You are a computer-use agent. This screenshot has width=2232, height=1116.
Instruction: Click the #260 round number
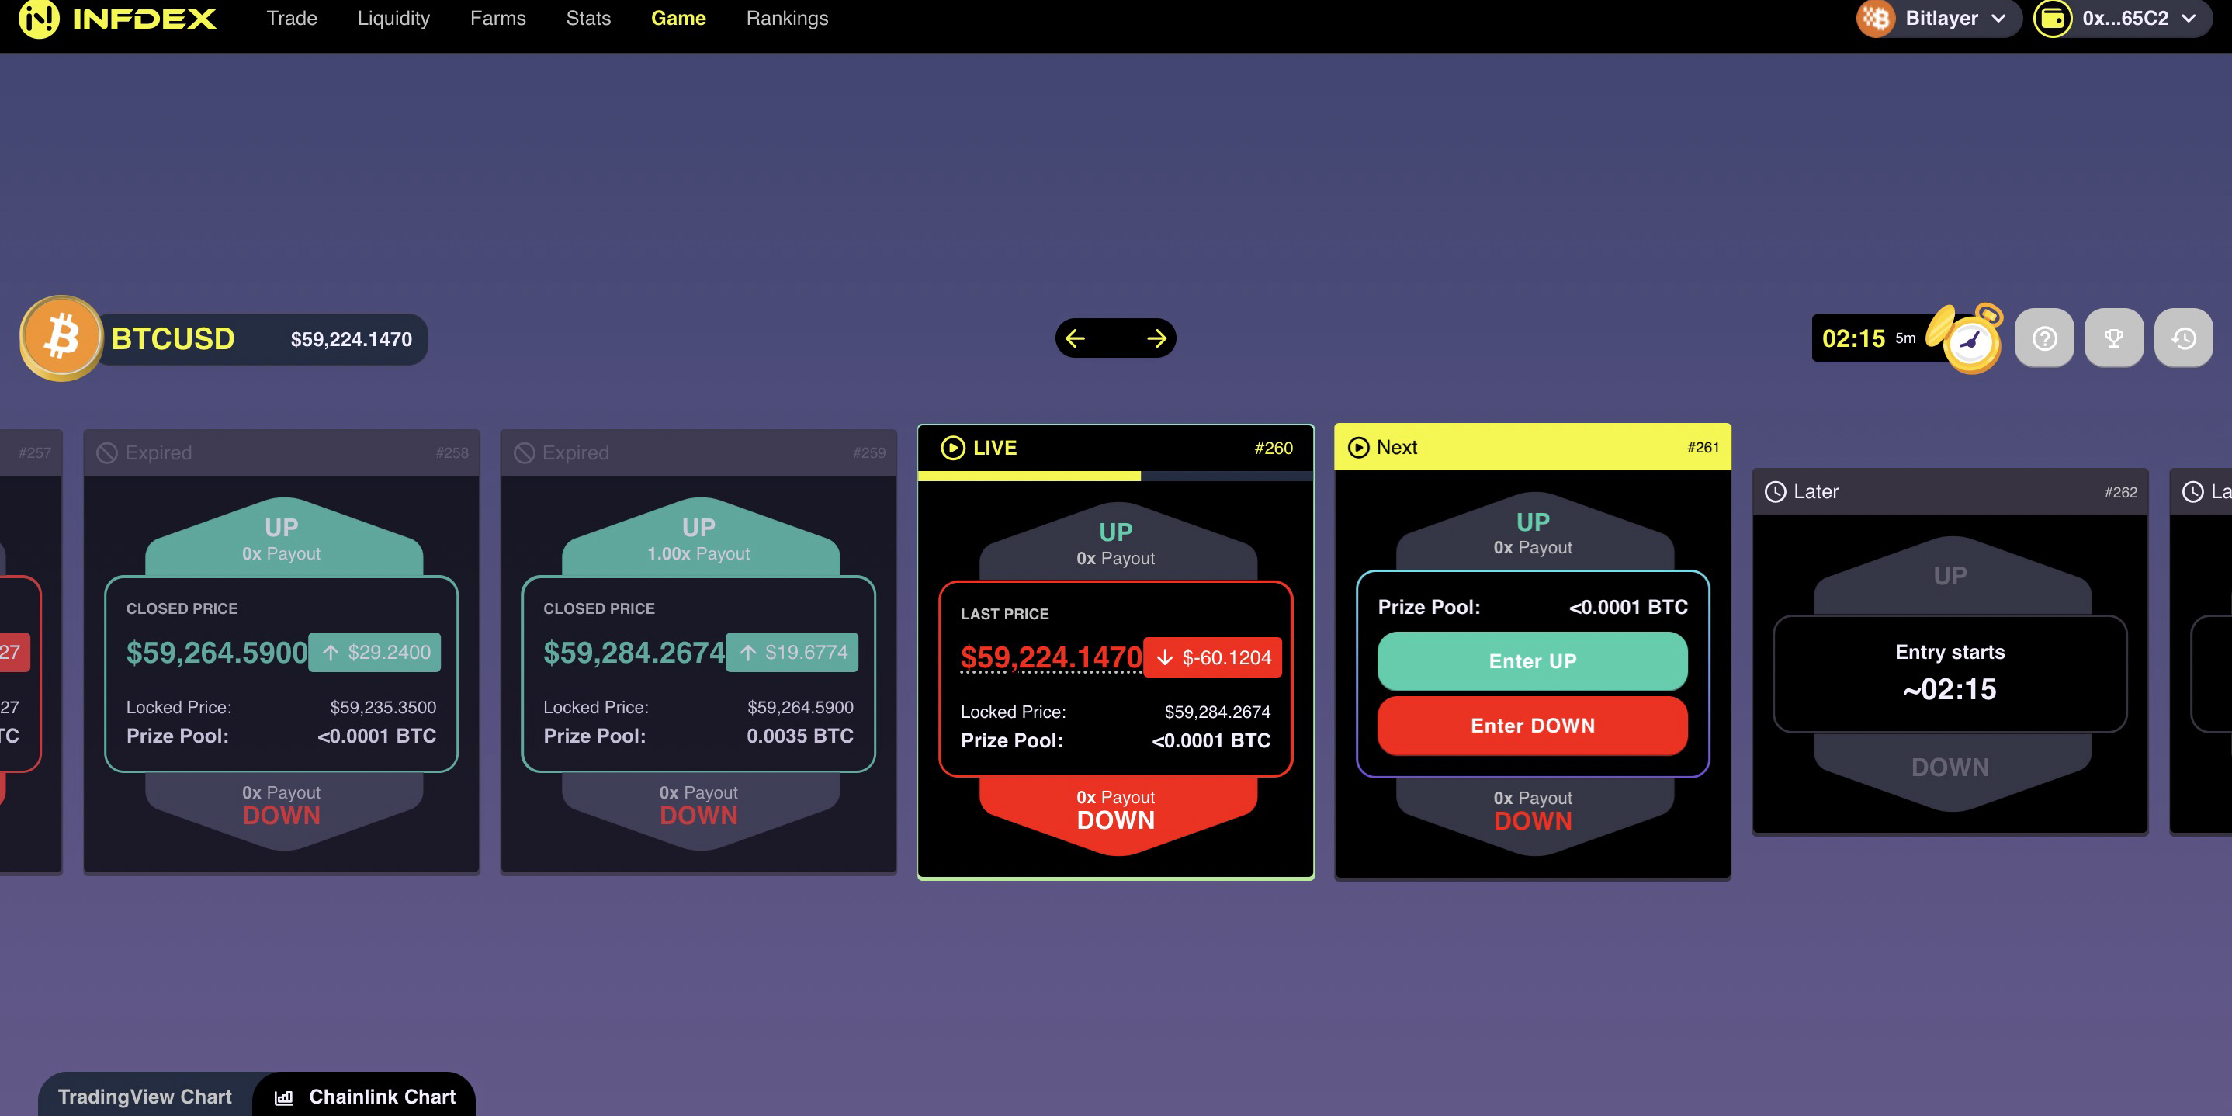pyautogui.click(x=1273, y=448)
